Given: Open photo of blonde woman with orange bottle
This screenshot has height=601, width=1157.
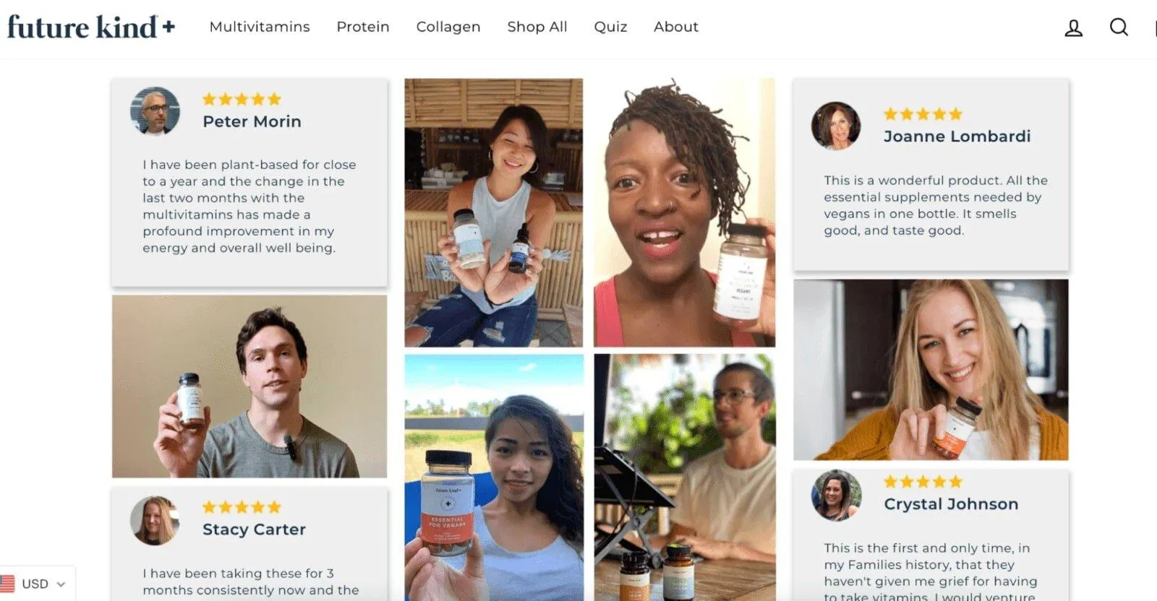Looking at the screenshot, I should click(x=931, y=370).
